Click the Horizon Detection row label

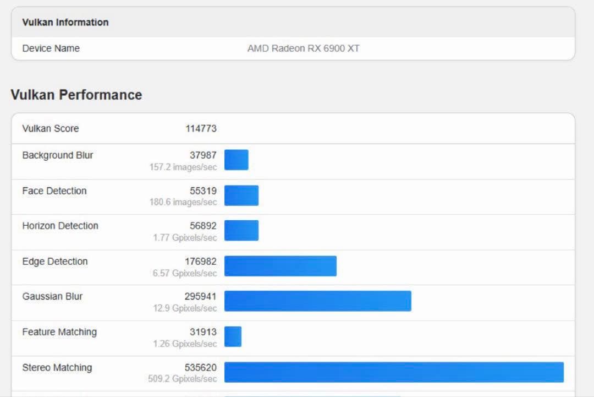(60, 226)
